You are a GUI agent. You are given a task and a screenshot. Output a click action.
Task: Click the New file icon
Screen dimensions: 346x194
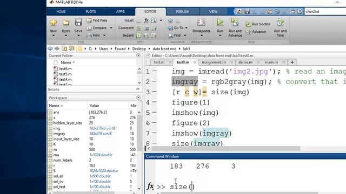click(x=53, y=22)
